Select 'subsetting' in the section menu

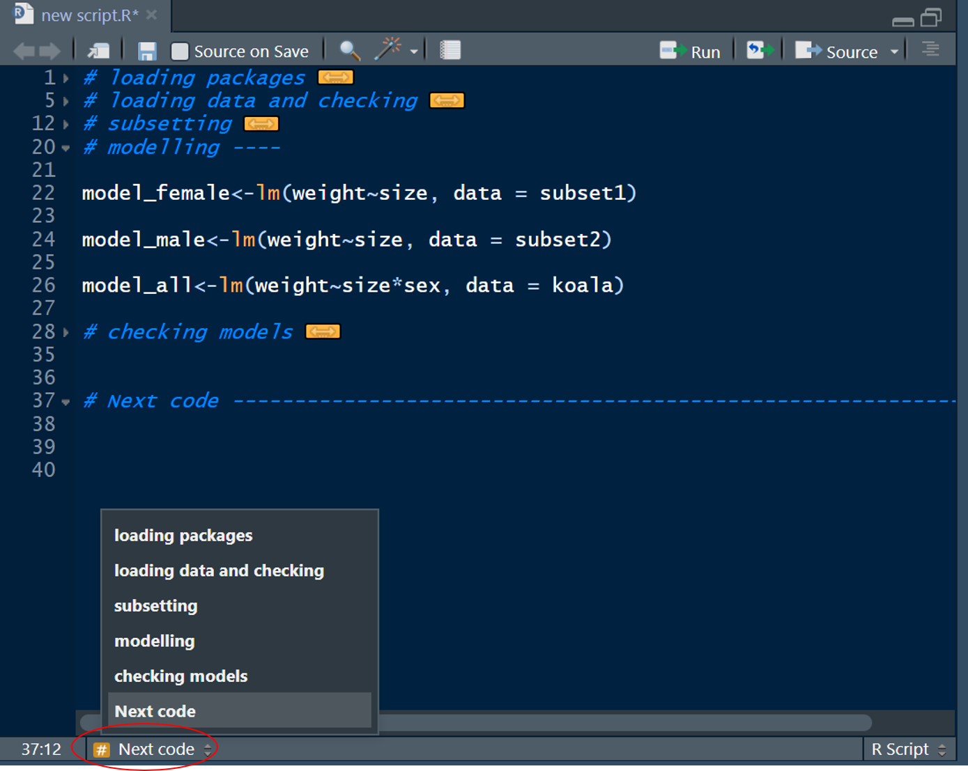click(x=155, y=606)
